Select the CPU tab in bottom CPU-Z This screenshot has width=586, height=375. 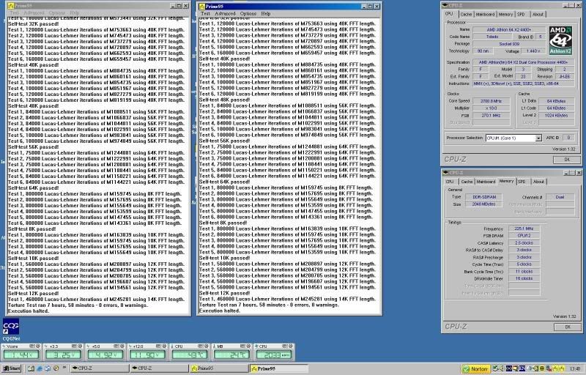(450, 182)
